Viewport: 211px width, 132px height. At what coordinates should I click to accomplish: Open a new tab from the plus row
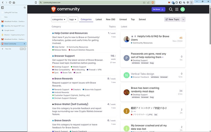13,49
